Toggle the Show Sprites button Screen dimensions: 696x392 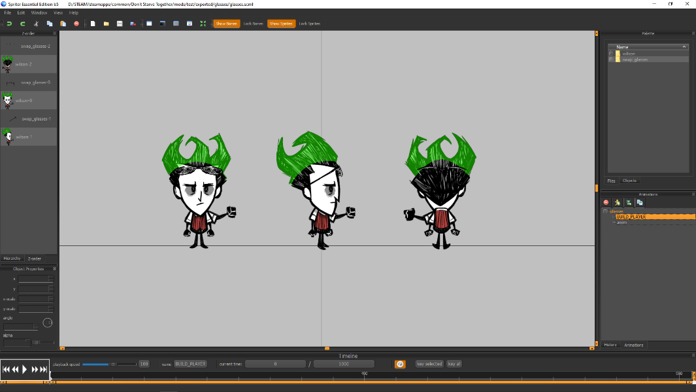(281, 24)
